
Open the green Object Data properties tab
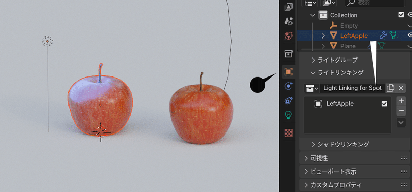(289, 114)
